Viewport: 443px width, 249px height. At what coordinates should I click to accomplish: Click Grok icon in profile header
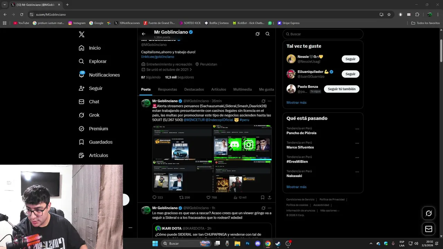(257, 34)
